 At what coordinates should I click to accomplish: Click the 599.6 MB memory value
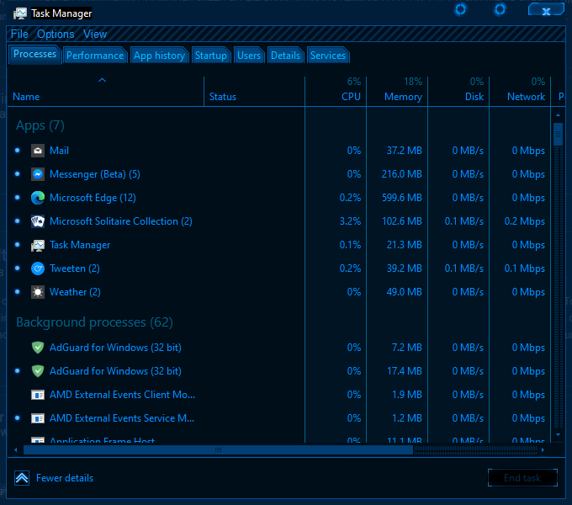401,198
